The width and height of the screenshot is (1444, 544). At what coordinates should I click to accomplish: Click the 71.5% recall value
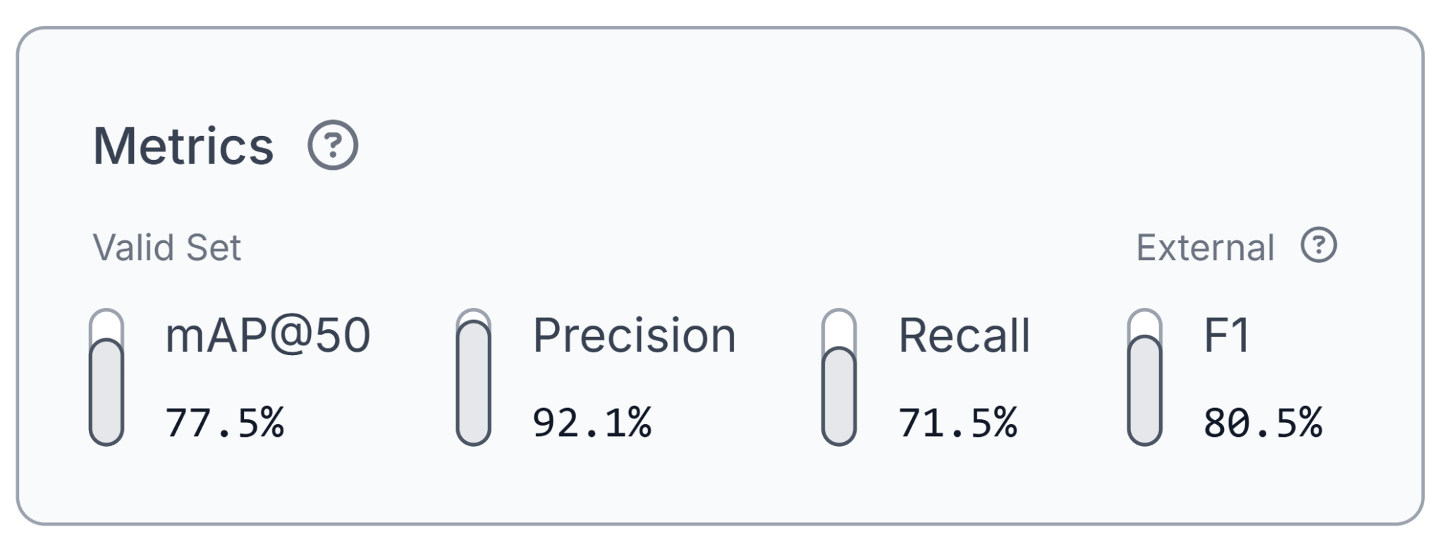point(957,423)
